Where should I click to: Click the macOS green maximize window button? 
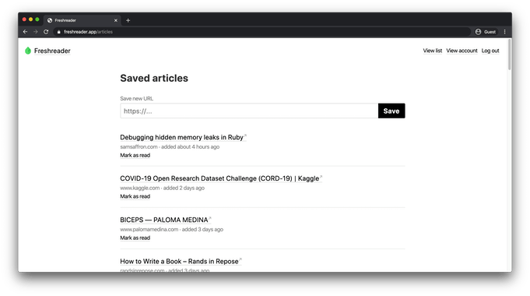coord(37,19)
